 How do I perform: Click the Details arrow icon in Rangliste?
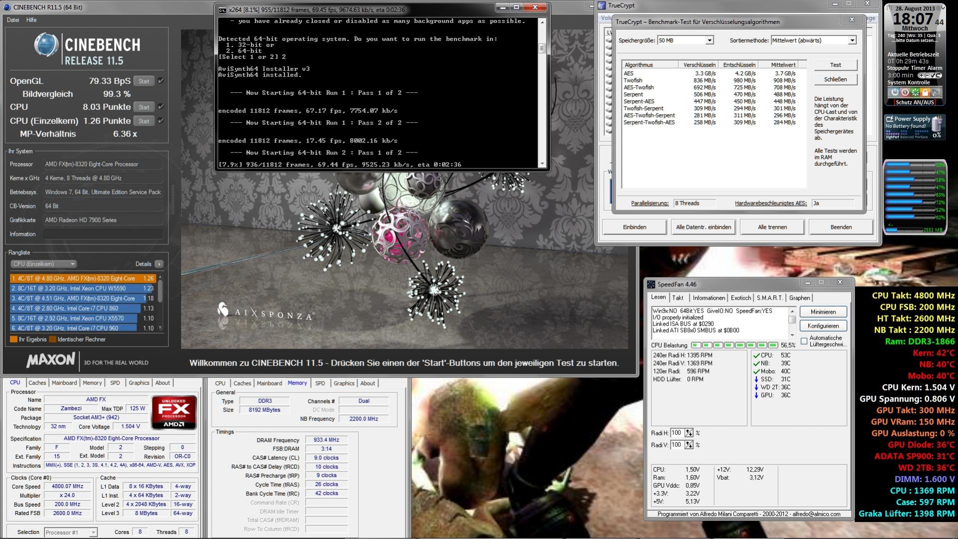point(159,264)
